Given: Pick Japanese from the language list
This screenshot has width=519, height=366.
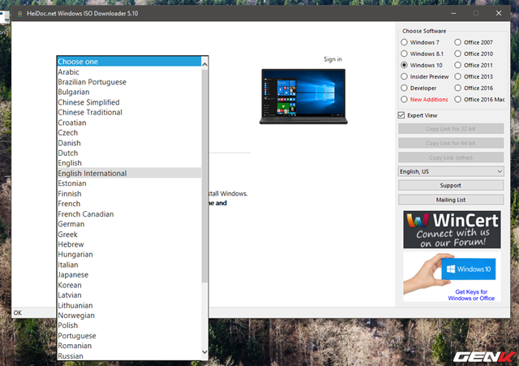Looking at the screenshot, I should tap(129, 274).
